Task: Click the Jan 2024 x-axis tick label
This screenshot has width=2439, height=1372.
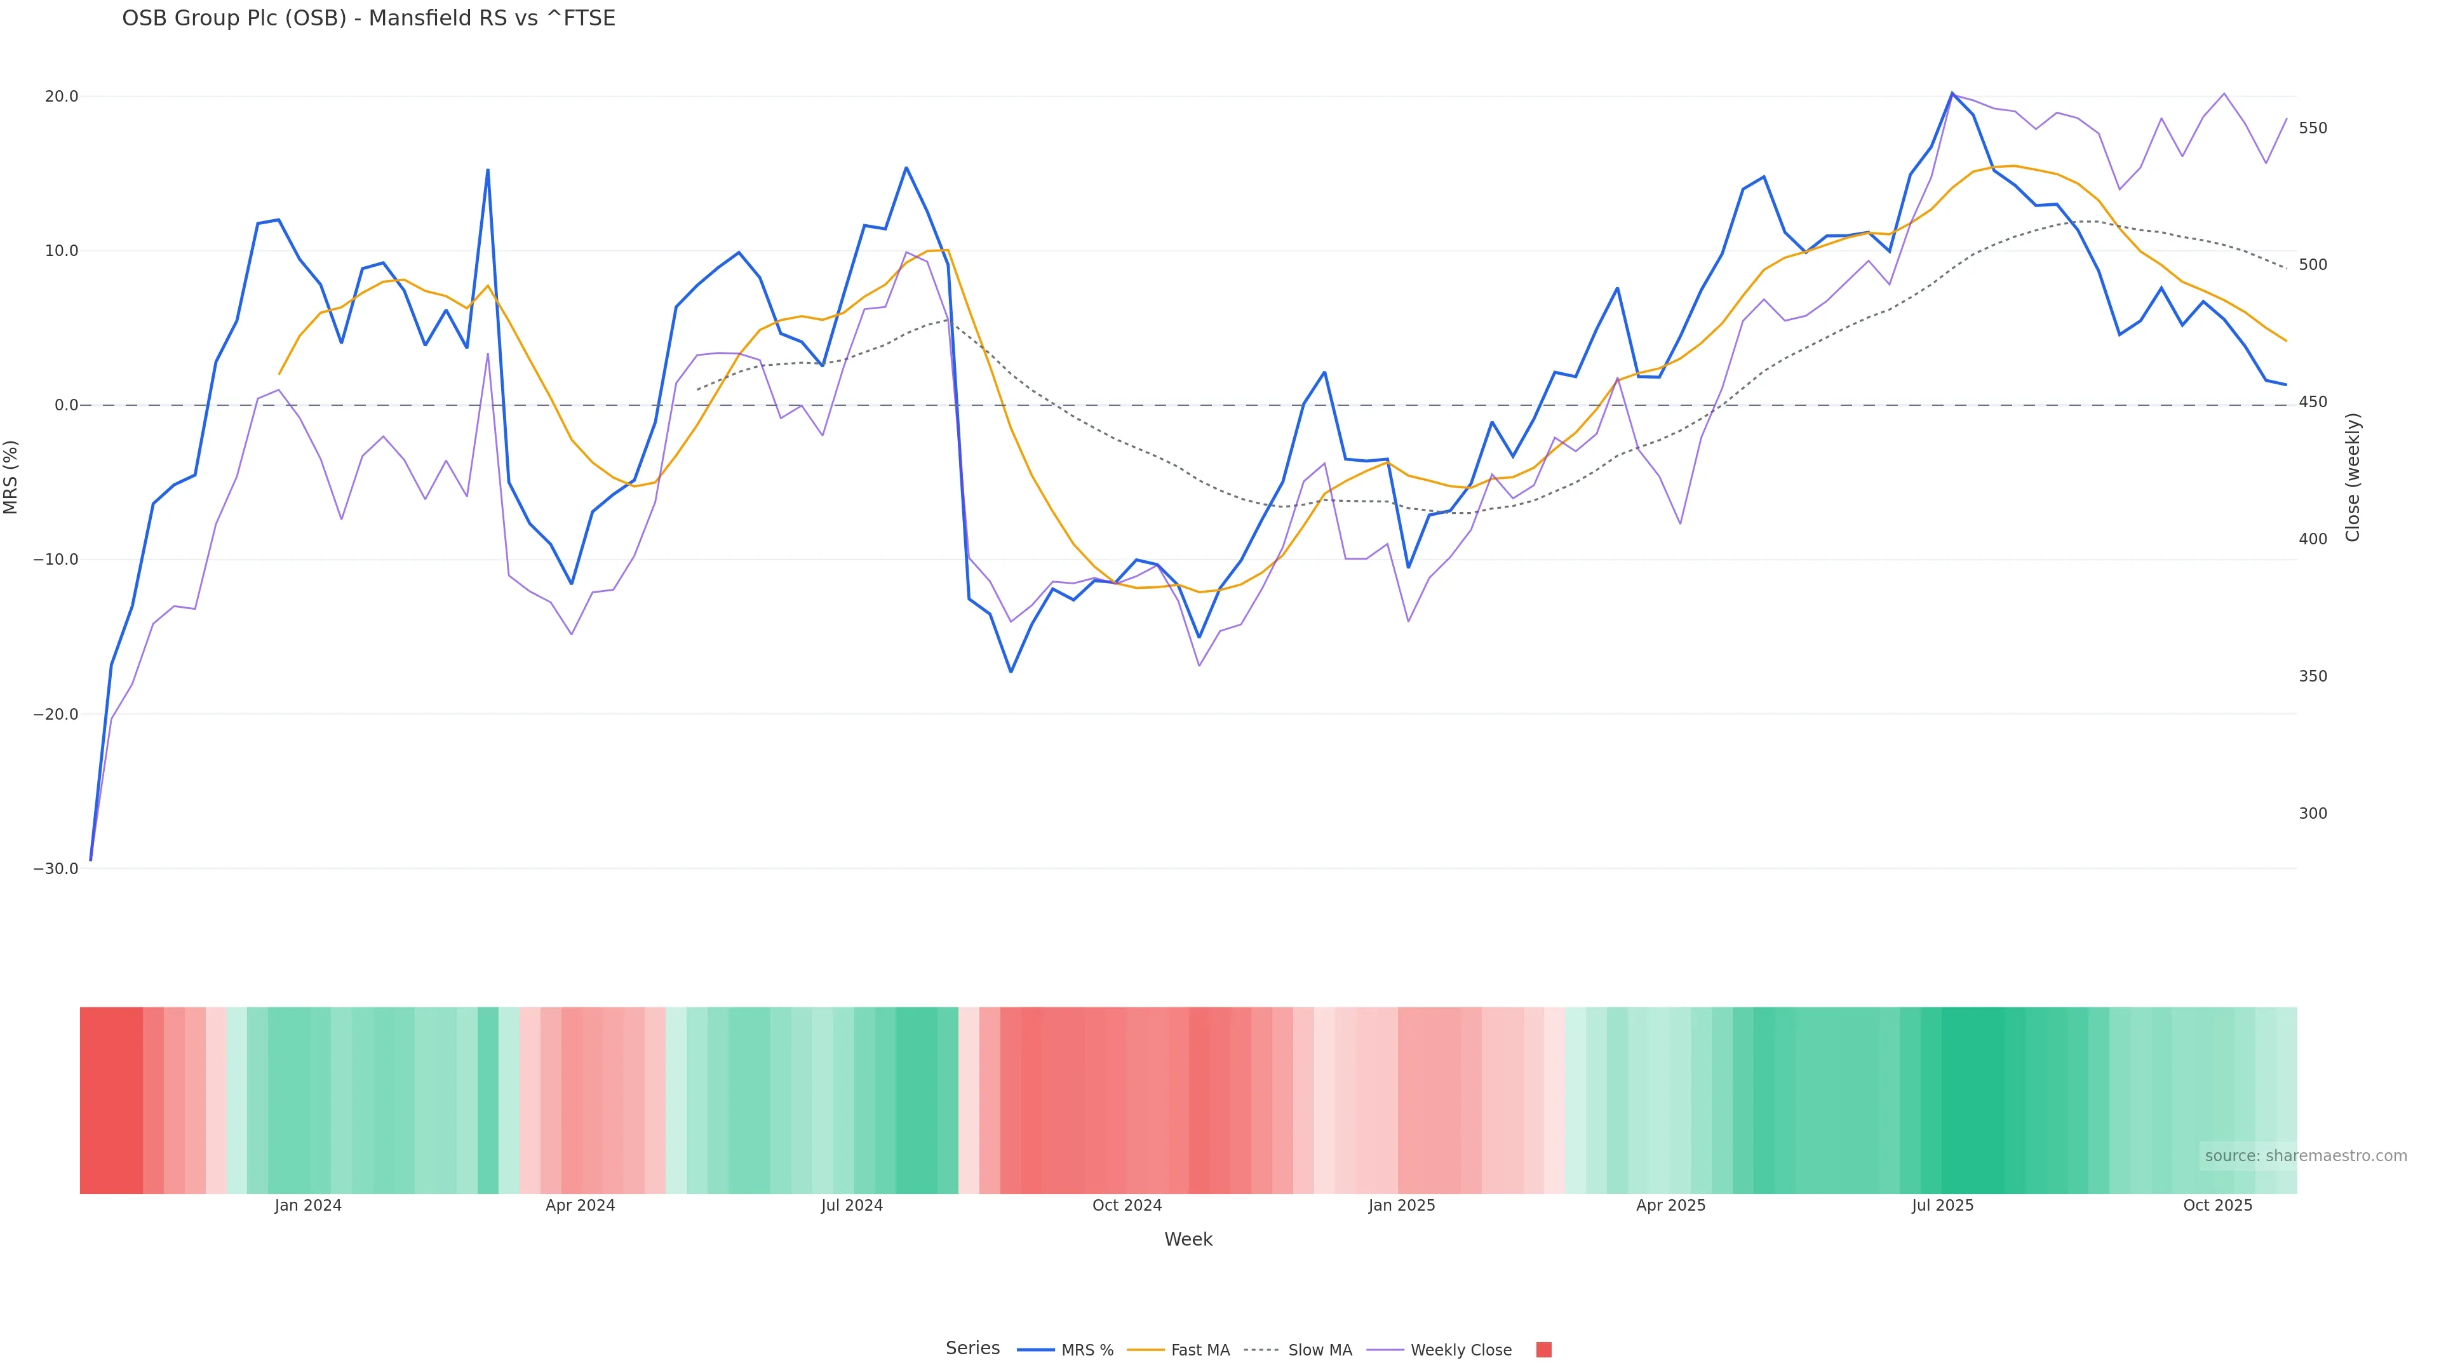Action: (307, 1206)
